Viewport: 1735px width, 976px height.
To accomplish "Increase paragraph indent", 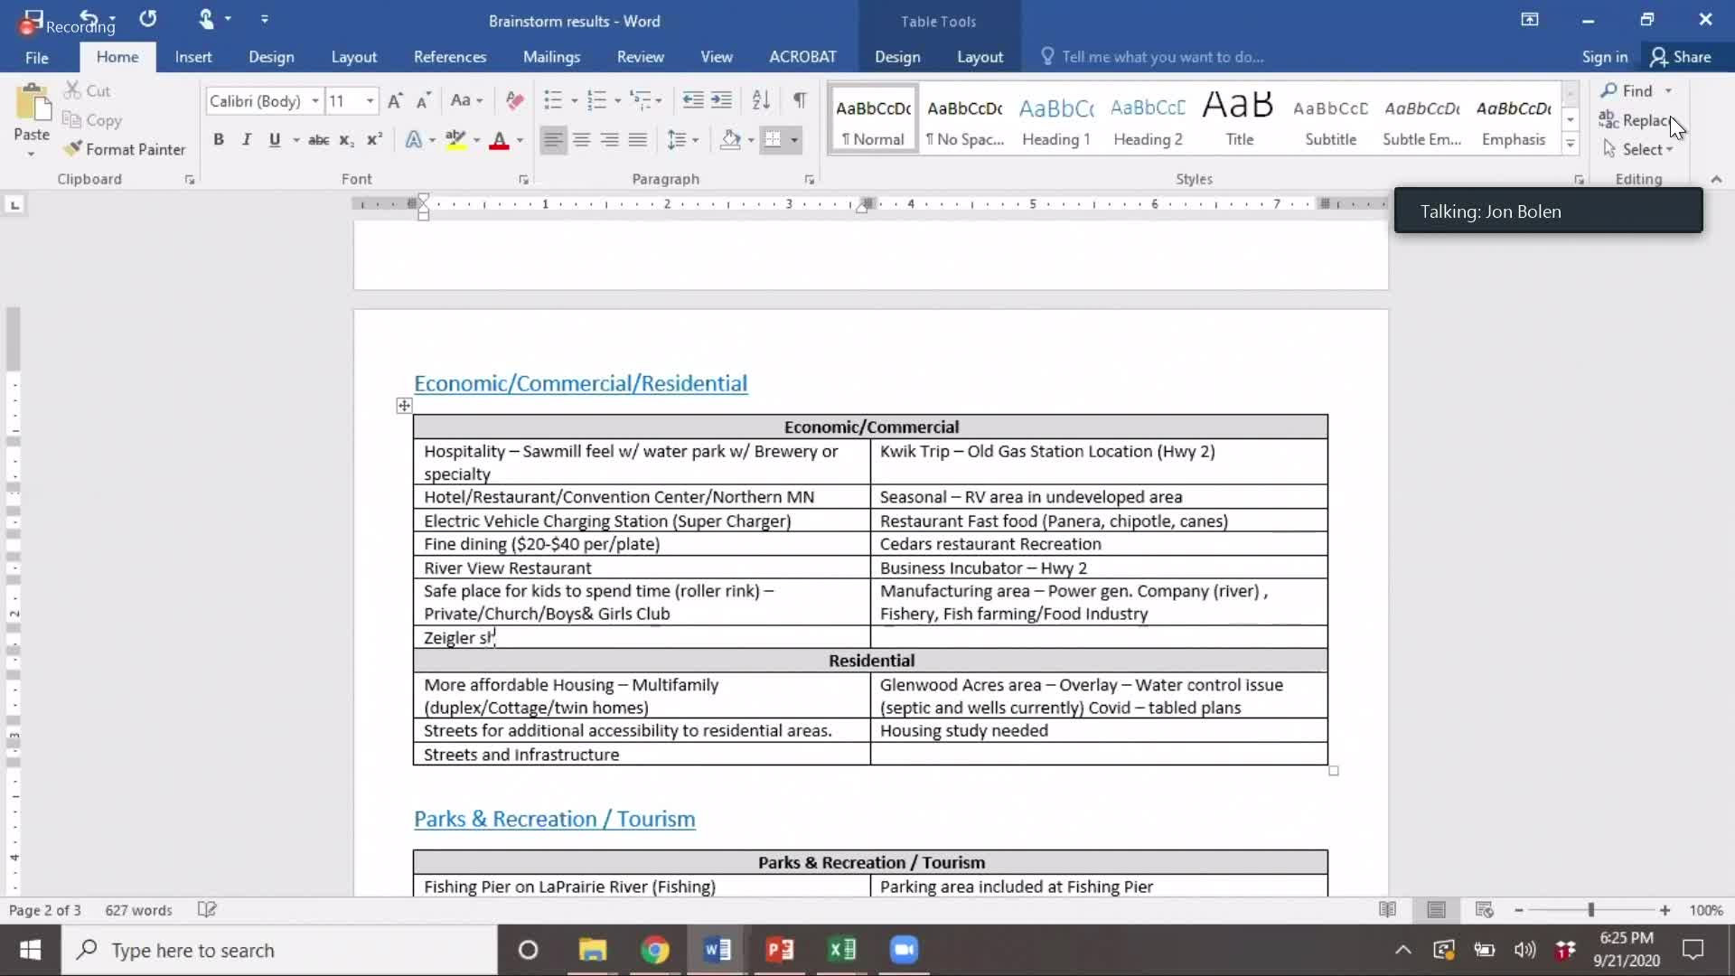I will coord(721,100).
